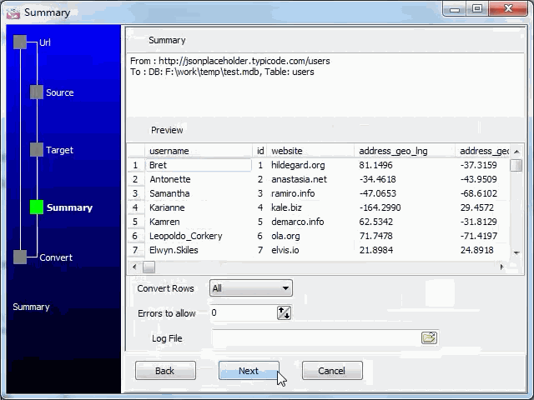Browse for log file with folder icon

point(429,337)
